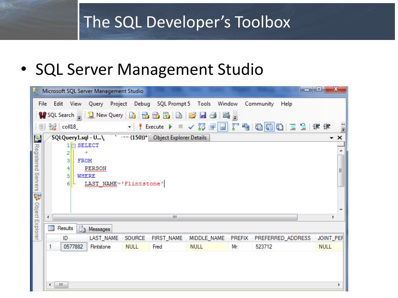398x298 pixels.
Task: Display the Estimated Execution Plan
Action: pos(202,127)
